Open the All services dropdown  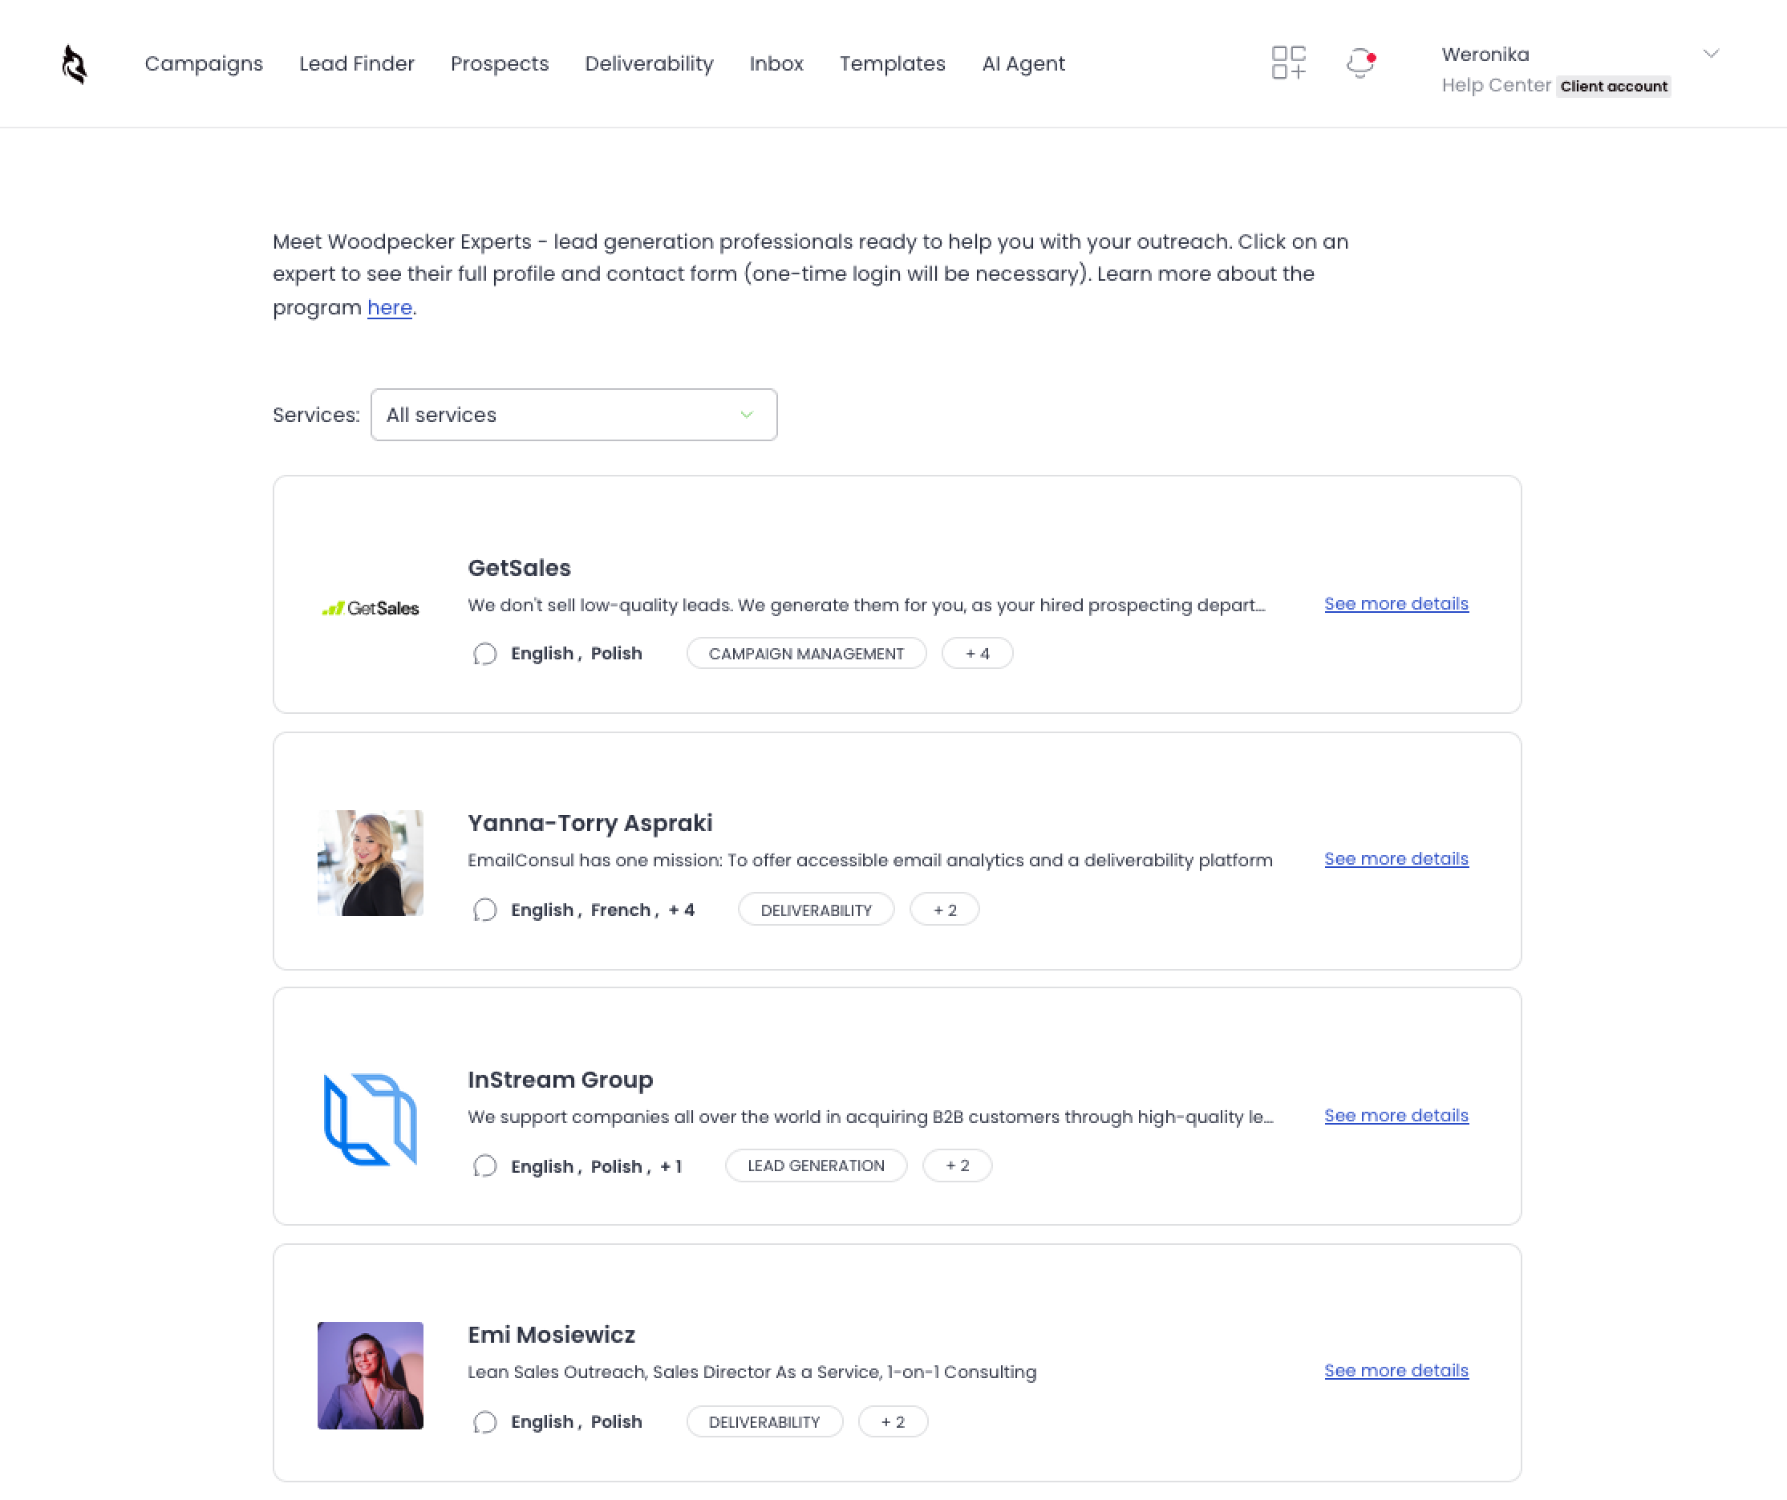tap(574, 416)
